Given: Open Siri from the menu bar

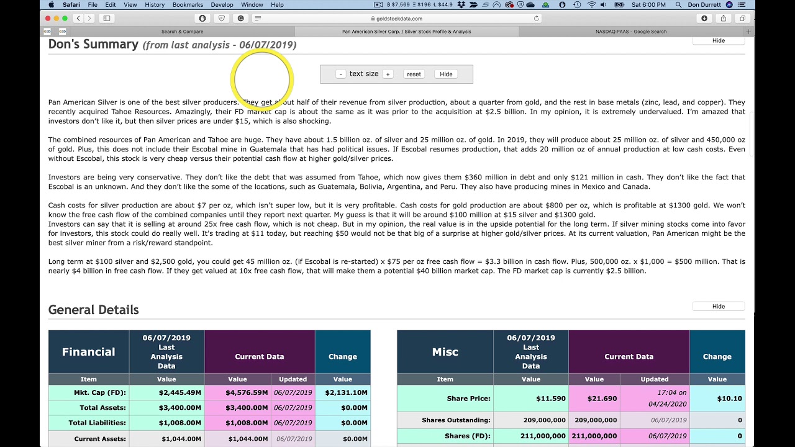Looking at the screenshot, I should click(730, 4).
